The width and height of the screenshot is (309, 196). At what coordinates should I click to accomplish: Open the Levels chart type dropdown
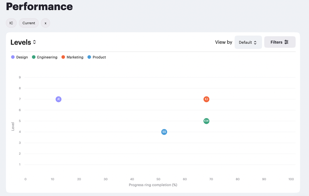23,42
